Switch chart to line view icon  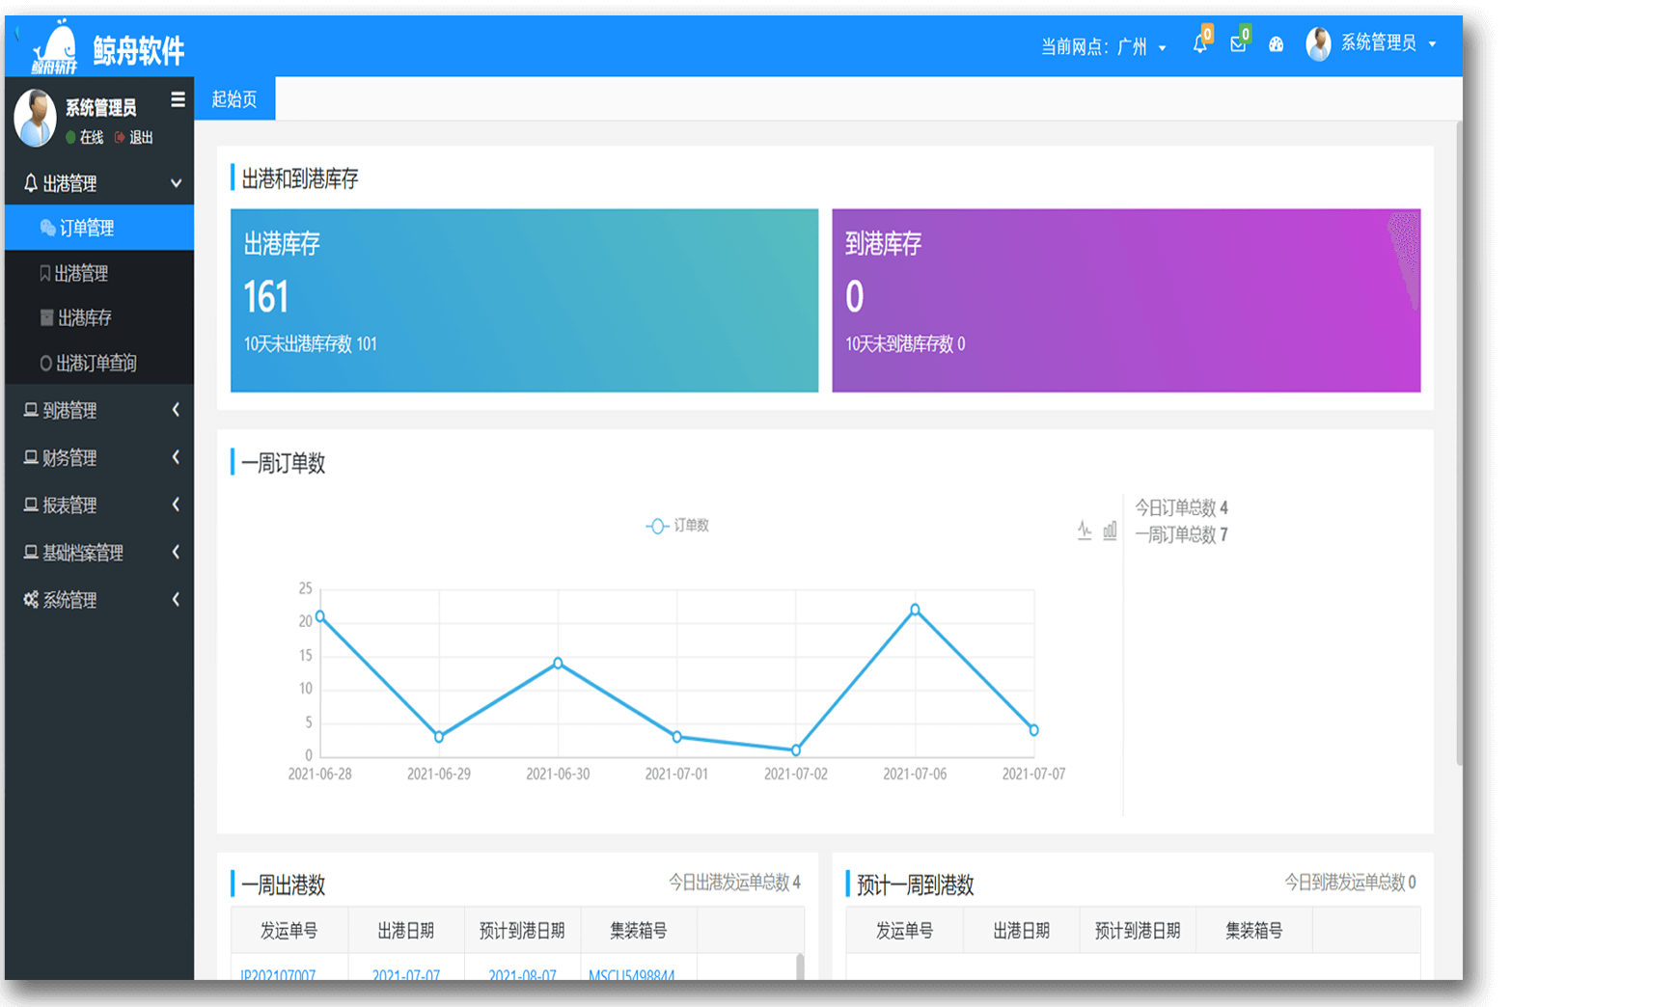point(1085,531)
